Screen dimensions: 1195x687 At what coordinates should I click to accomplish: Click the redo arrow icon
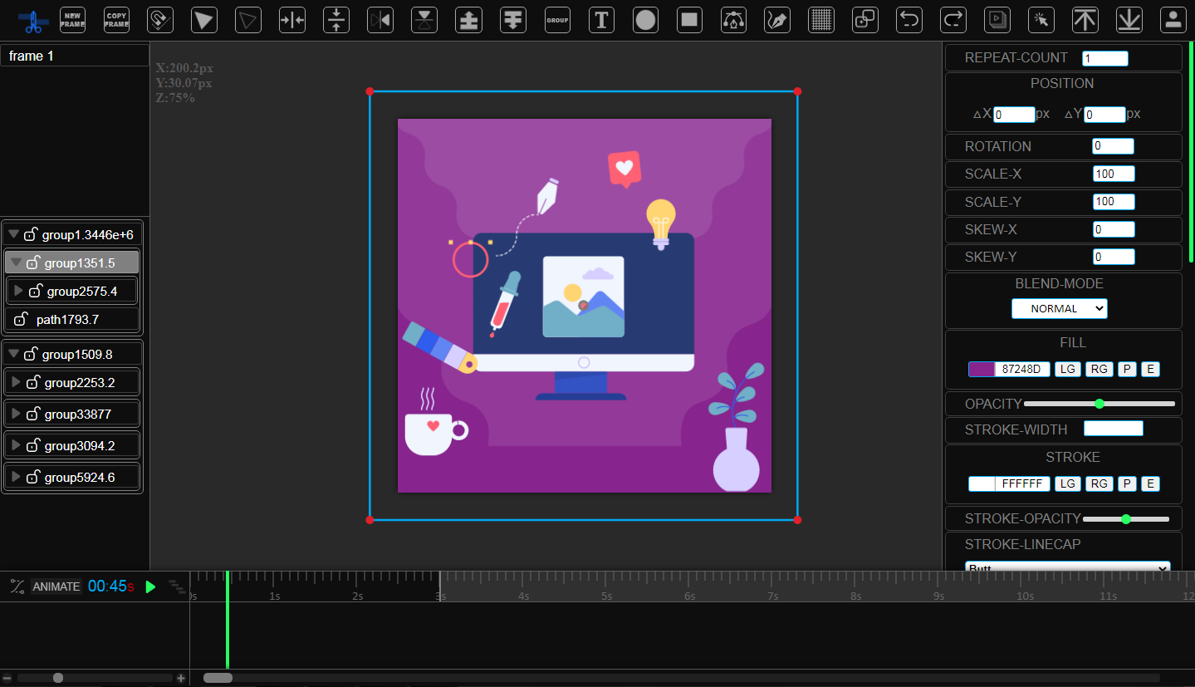pyautogui.click(x=953, y=20)
